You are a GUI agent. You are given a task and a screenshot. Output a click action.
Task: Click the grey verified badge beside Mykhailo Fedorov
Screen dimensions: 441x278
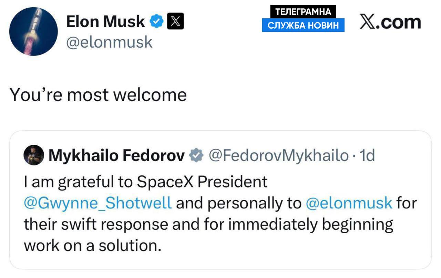196,156
